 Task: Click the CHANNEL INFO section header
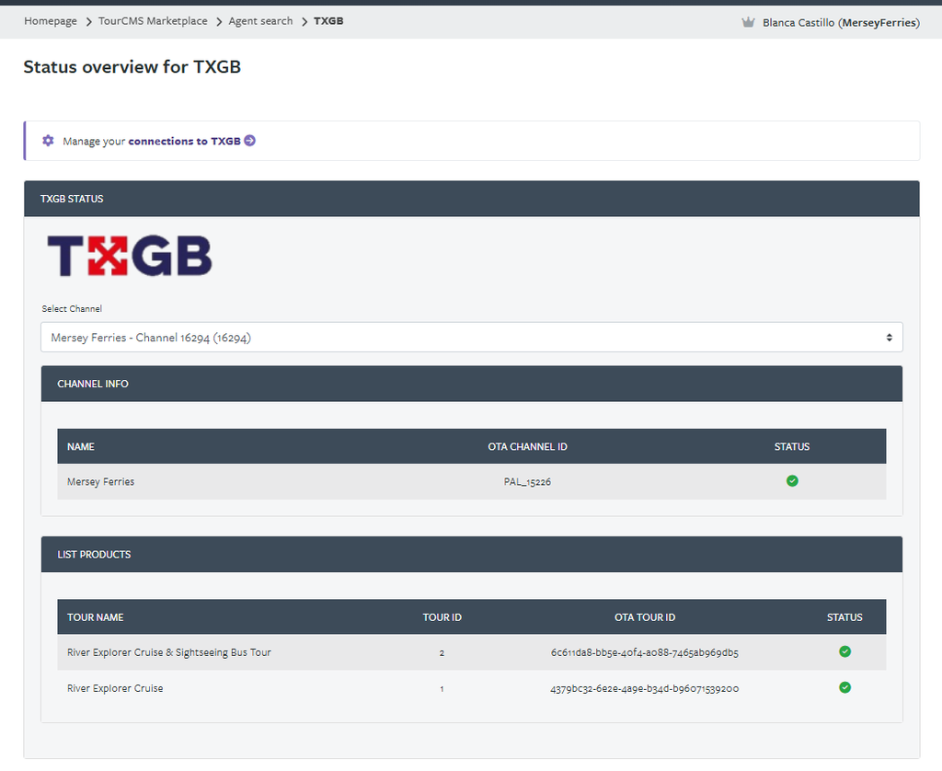point(472,384)
